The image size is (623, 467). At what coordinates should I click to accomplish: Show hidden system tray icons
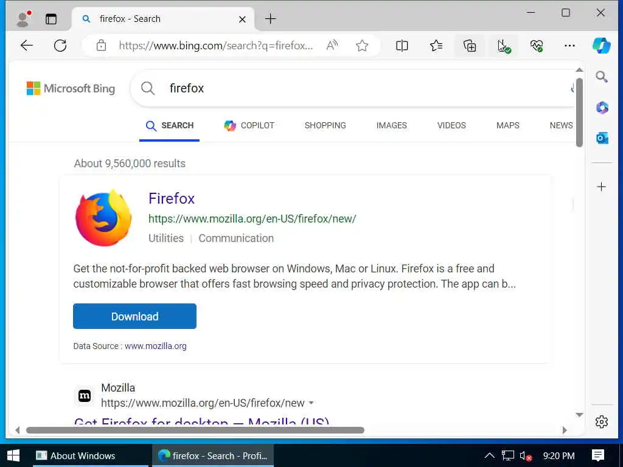490,455
